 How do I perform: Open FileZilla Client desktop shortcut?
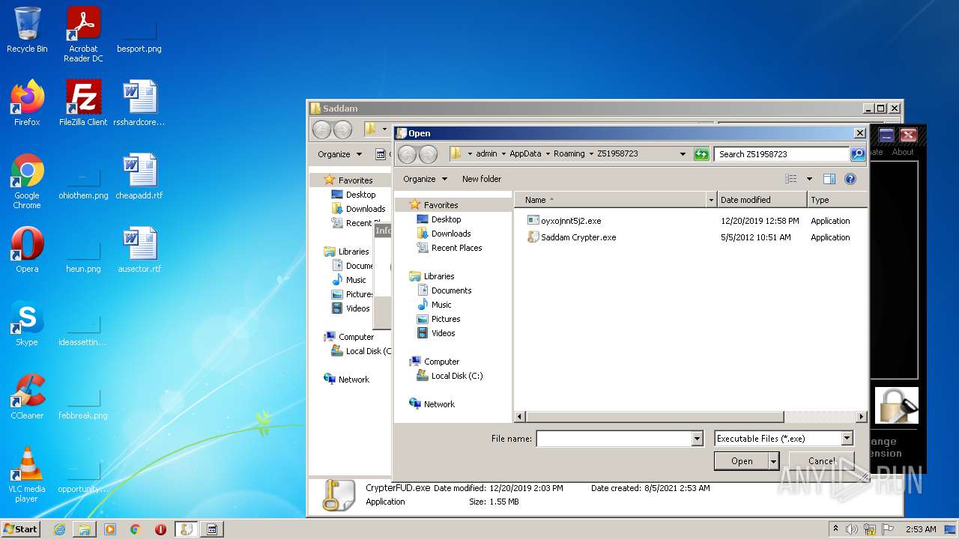pos(83,103)
